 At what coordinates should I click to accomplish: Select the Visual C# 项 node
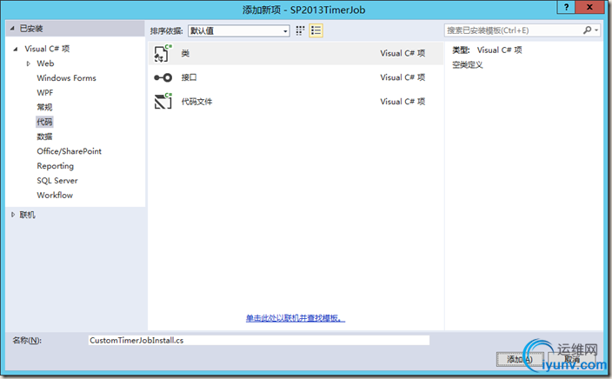pos(47,49)
